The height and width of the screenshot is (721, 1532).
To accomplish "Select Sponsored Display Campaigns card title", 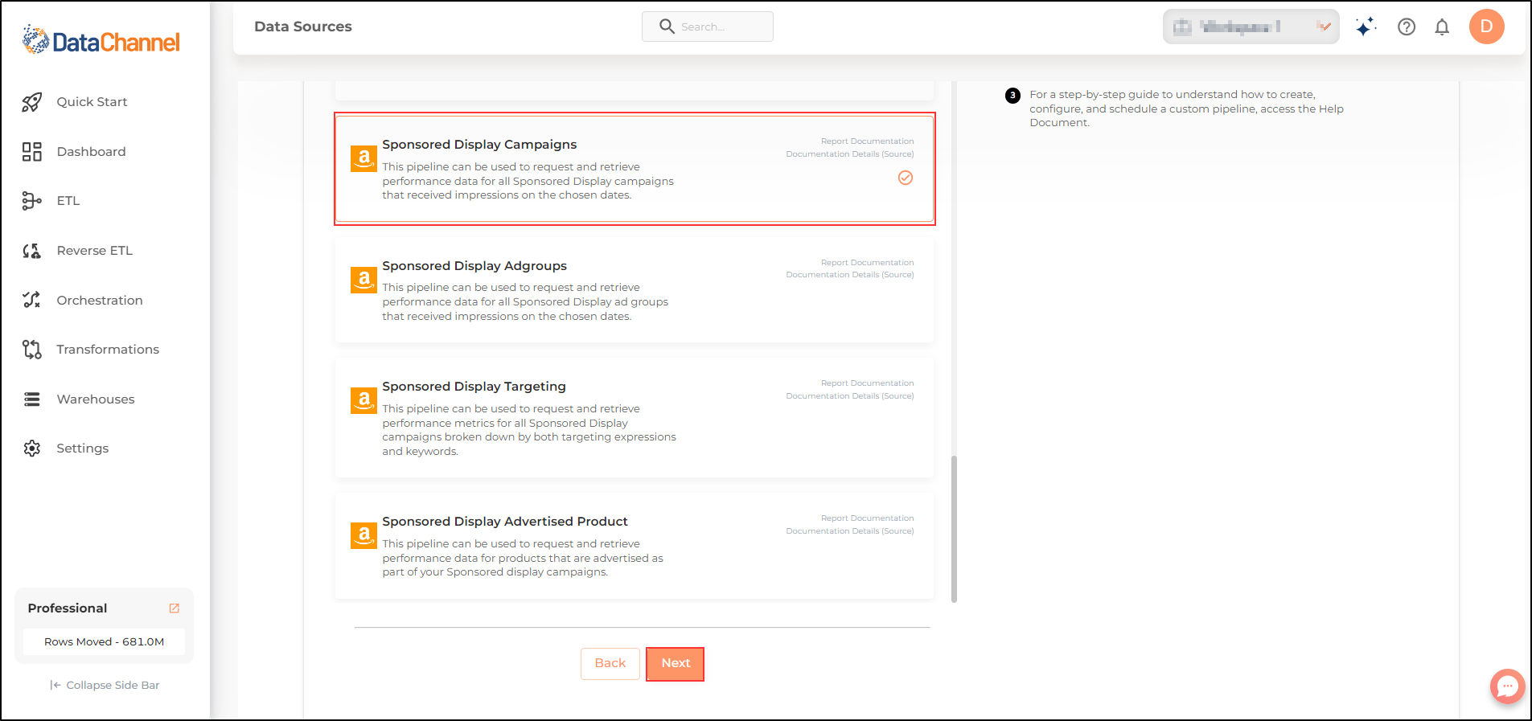I will tap(479, 145).
